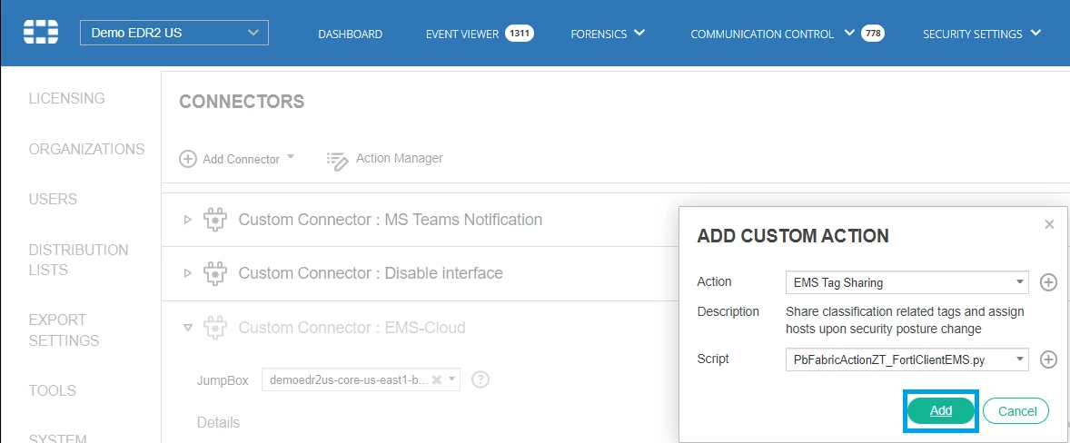Click the MS Teams Notification connector icon
1070x443 pixels.
(215, 220)
